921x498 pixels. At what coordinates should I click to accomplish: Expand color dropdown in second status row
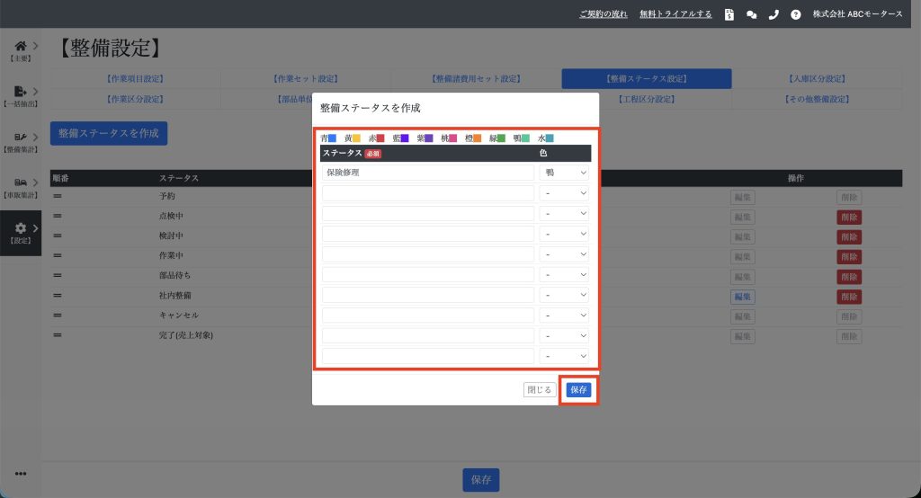click(x=564, y=193)
